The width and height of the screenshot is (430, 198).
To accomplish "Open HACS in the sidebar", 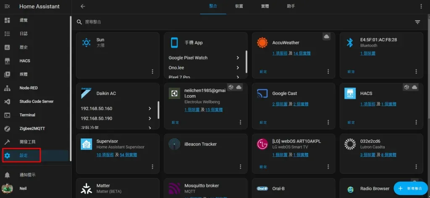I will (35, 61).
